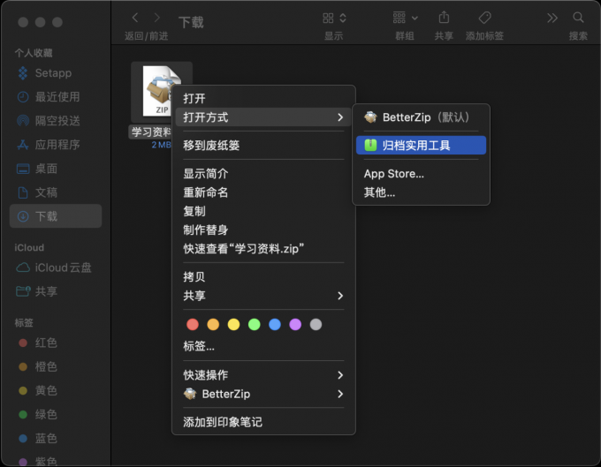Image resolution: width=601 pixels, height=467 pixels.
Task: Filter by the 蓝色 sidebar tag
Action: [x=56, y=438]
